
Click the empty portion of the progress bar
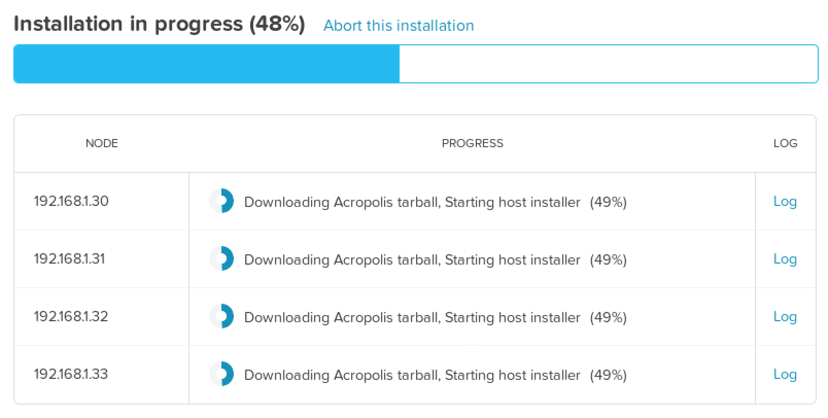608,64
